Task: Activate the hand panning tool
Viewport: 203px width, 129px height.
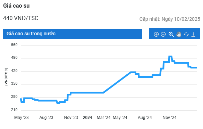Action: [x=179, y=34]
